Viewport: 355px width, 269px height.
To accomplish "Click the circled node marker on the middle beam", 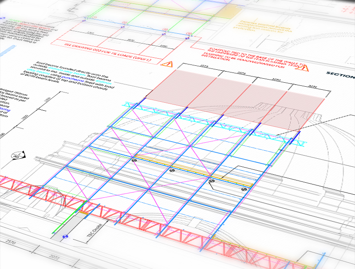I will (x=172, y=170).
